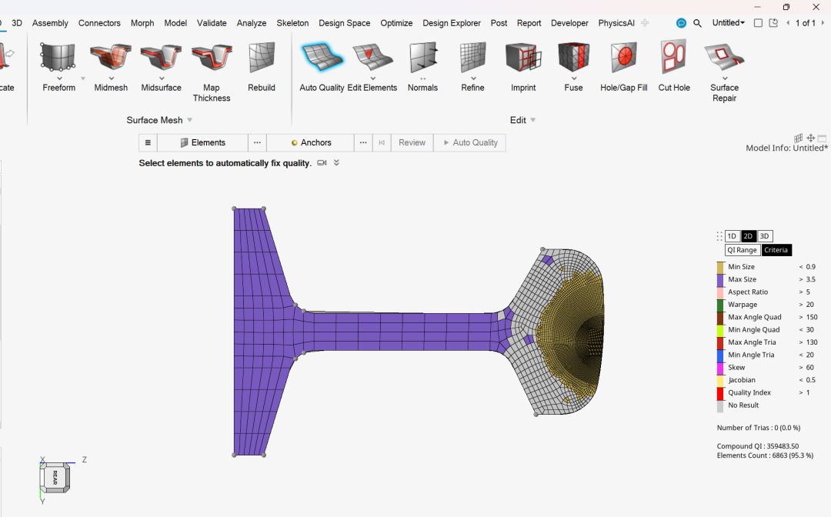Expand the Midsurface dropdown chevron
This screenshot has width=831, height=517.
pos(162,78)
